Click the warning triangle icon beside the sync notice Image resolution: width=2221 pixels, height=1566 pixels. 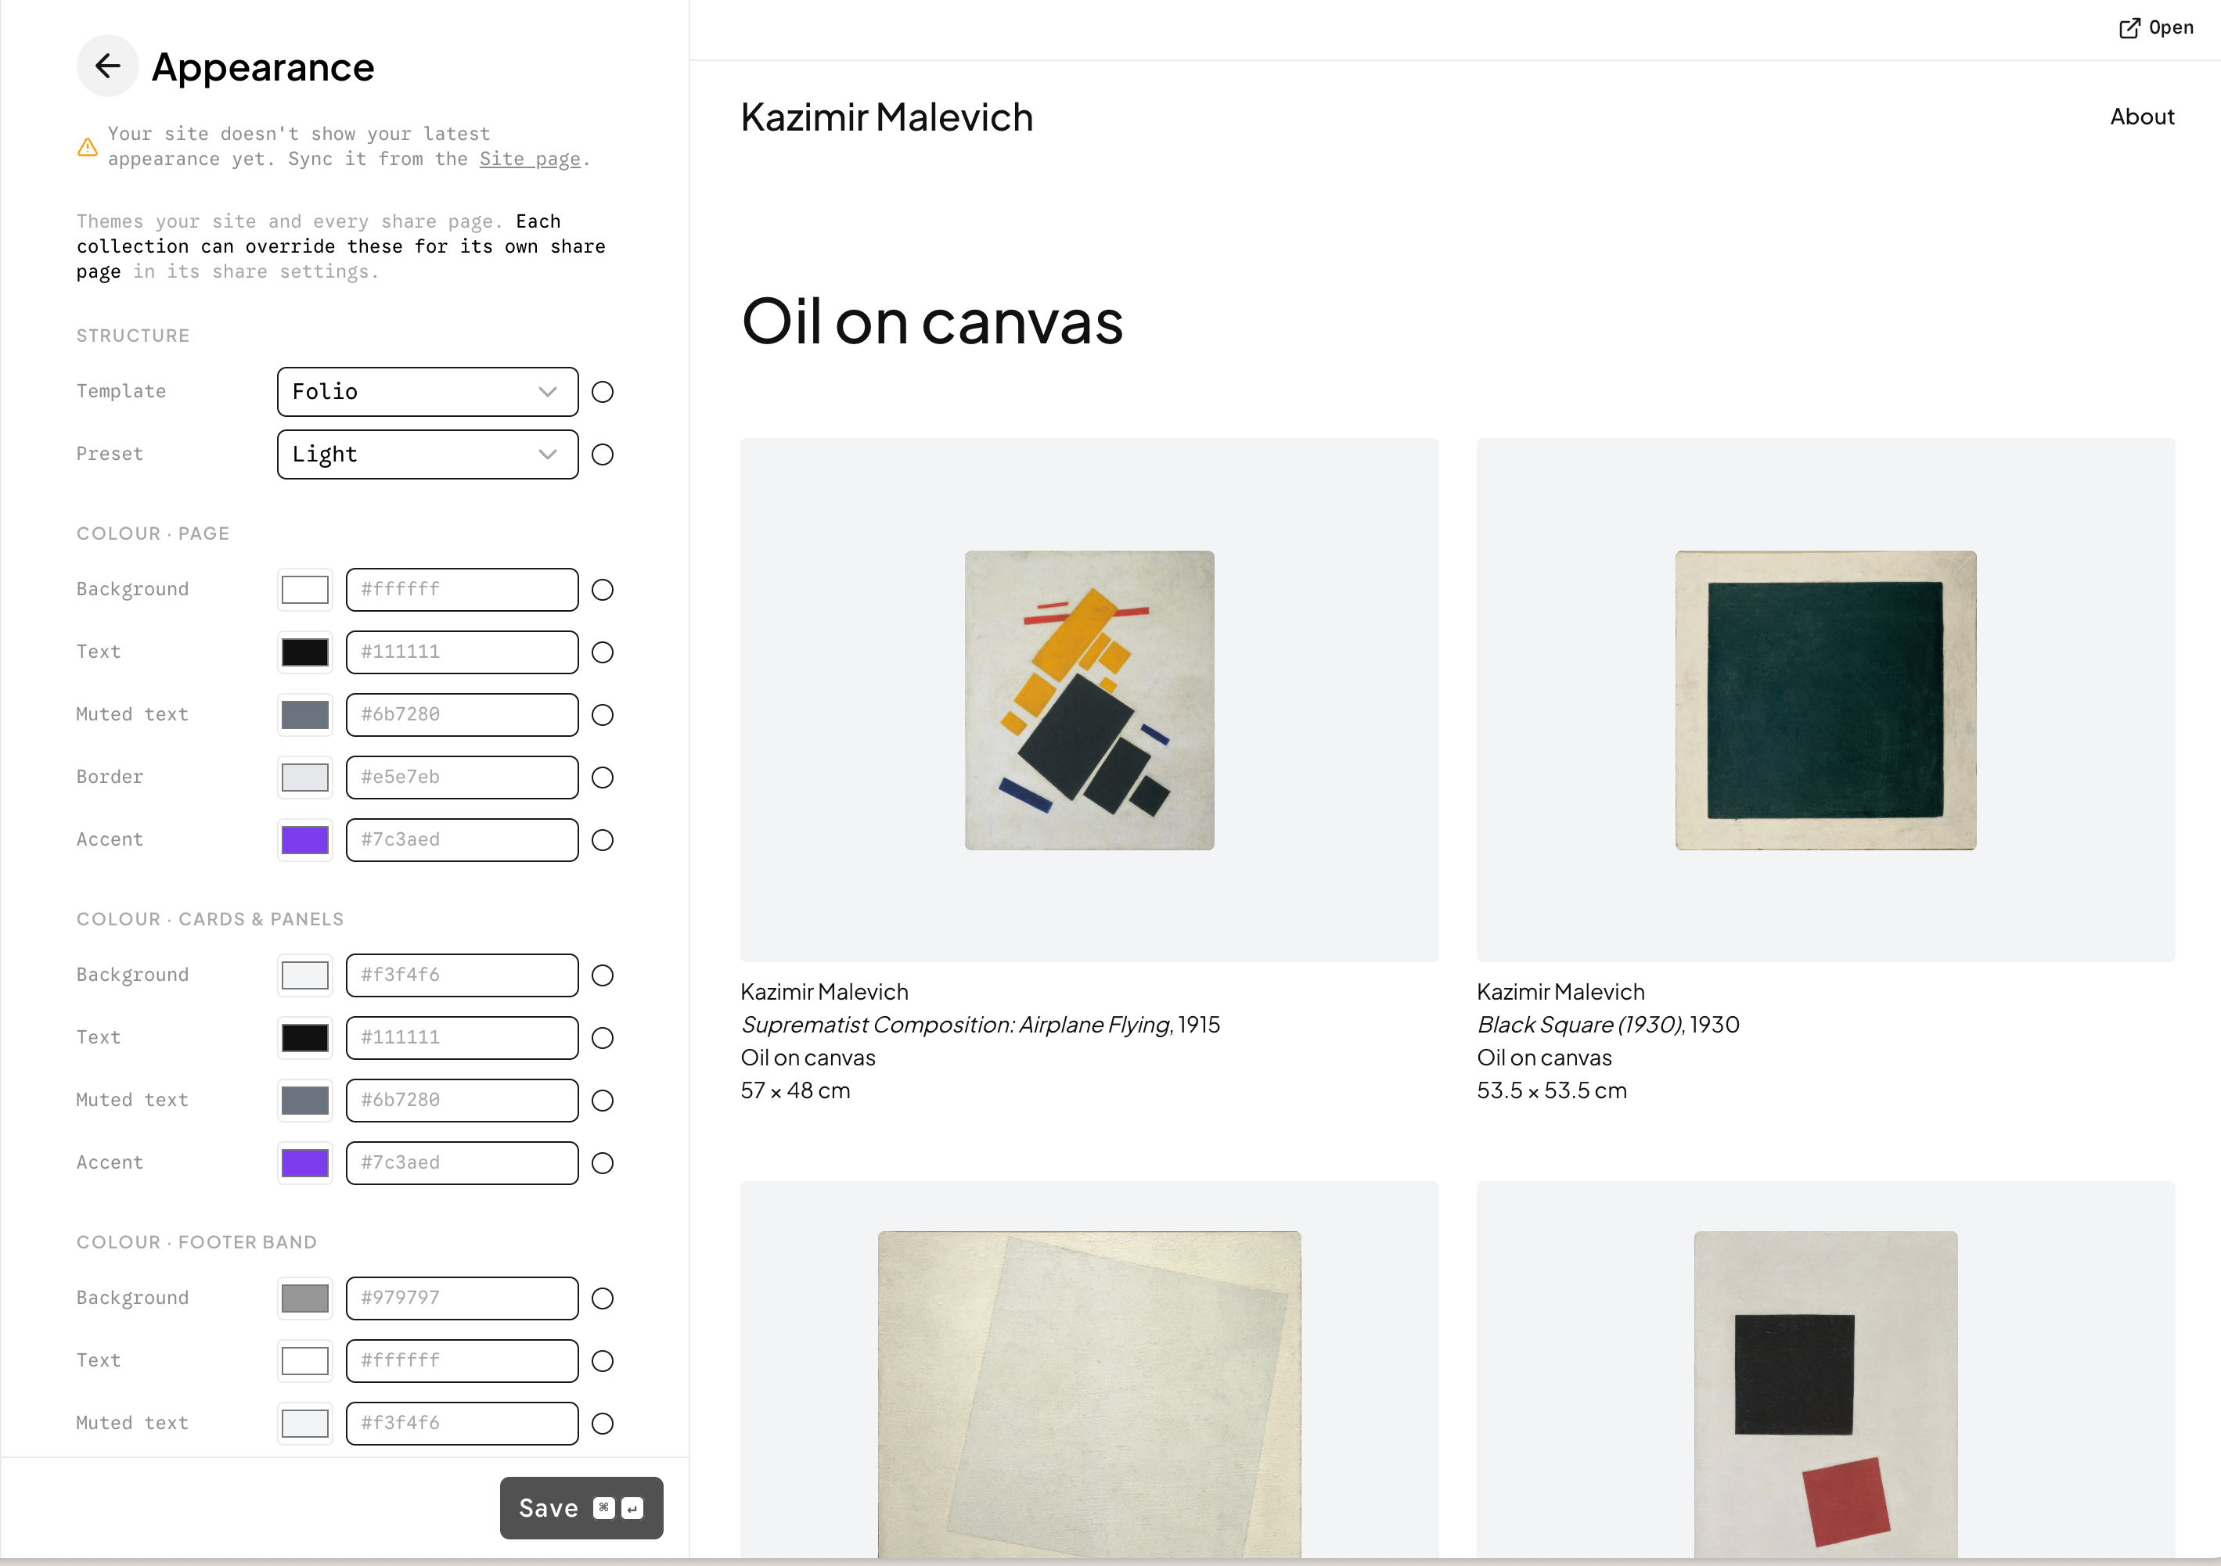(87, 147)
